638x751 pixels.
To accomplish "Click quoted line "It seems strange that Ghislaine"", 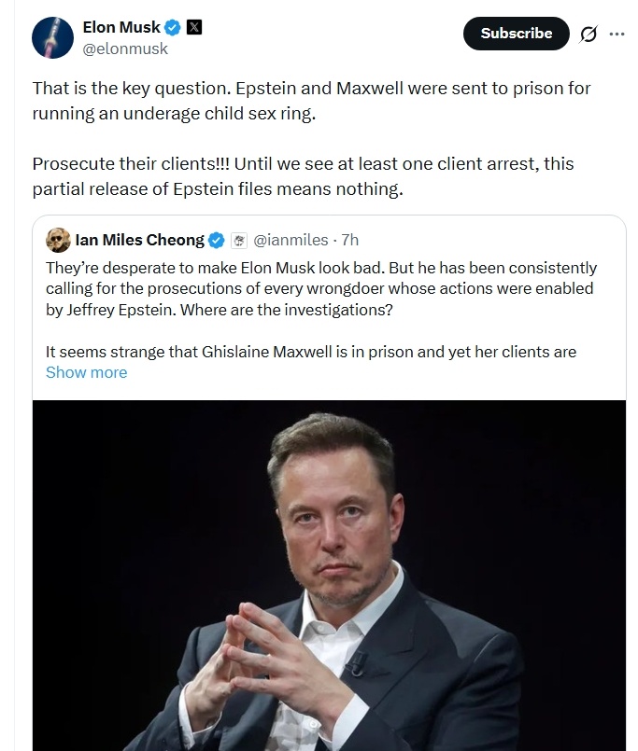I will pos(310,352).
